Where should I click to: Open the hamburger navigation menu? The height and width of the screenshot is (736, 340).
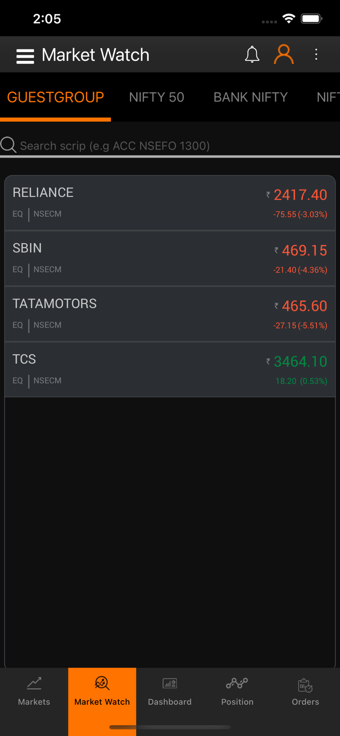pos(25,56)
